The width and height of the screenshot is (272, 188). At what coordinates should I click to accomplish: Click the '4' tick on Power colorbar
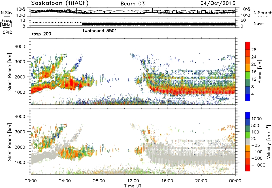pos(253,94)
